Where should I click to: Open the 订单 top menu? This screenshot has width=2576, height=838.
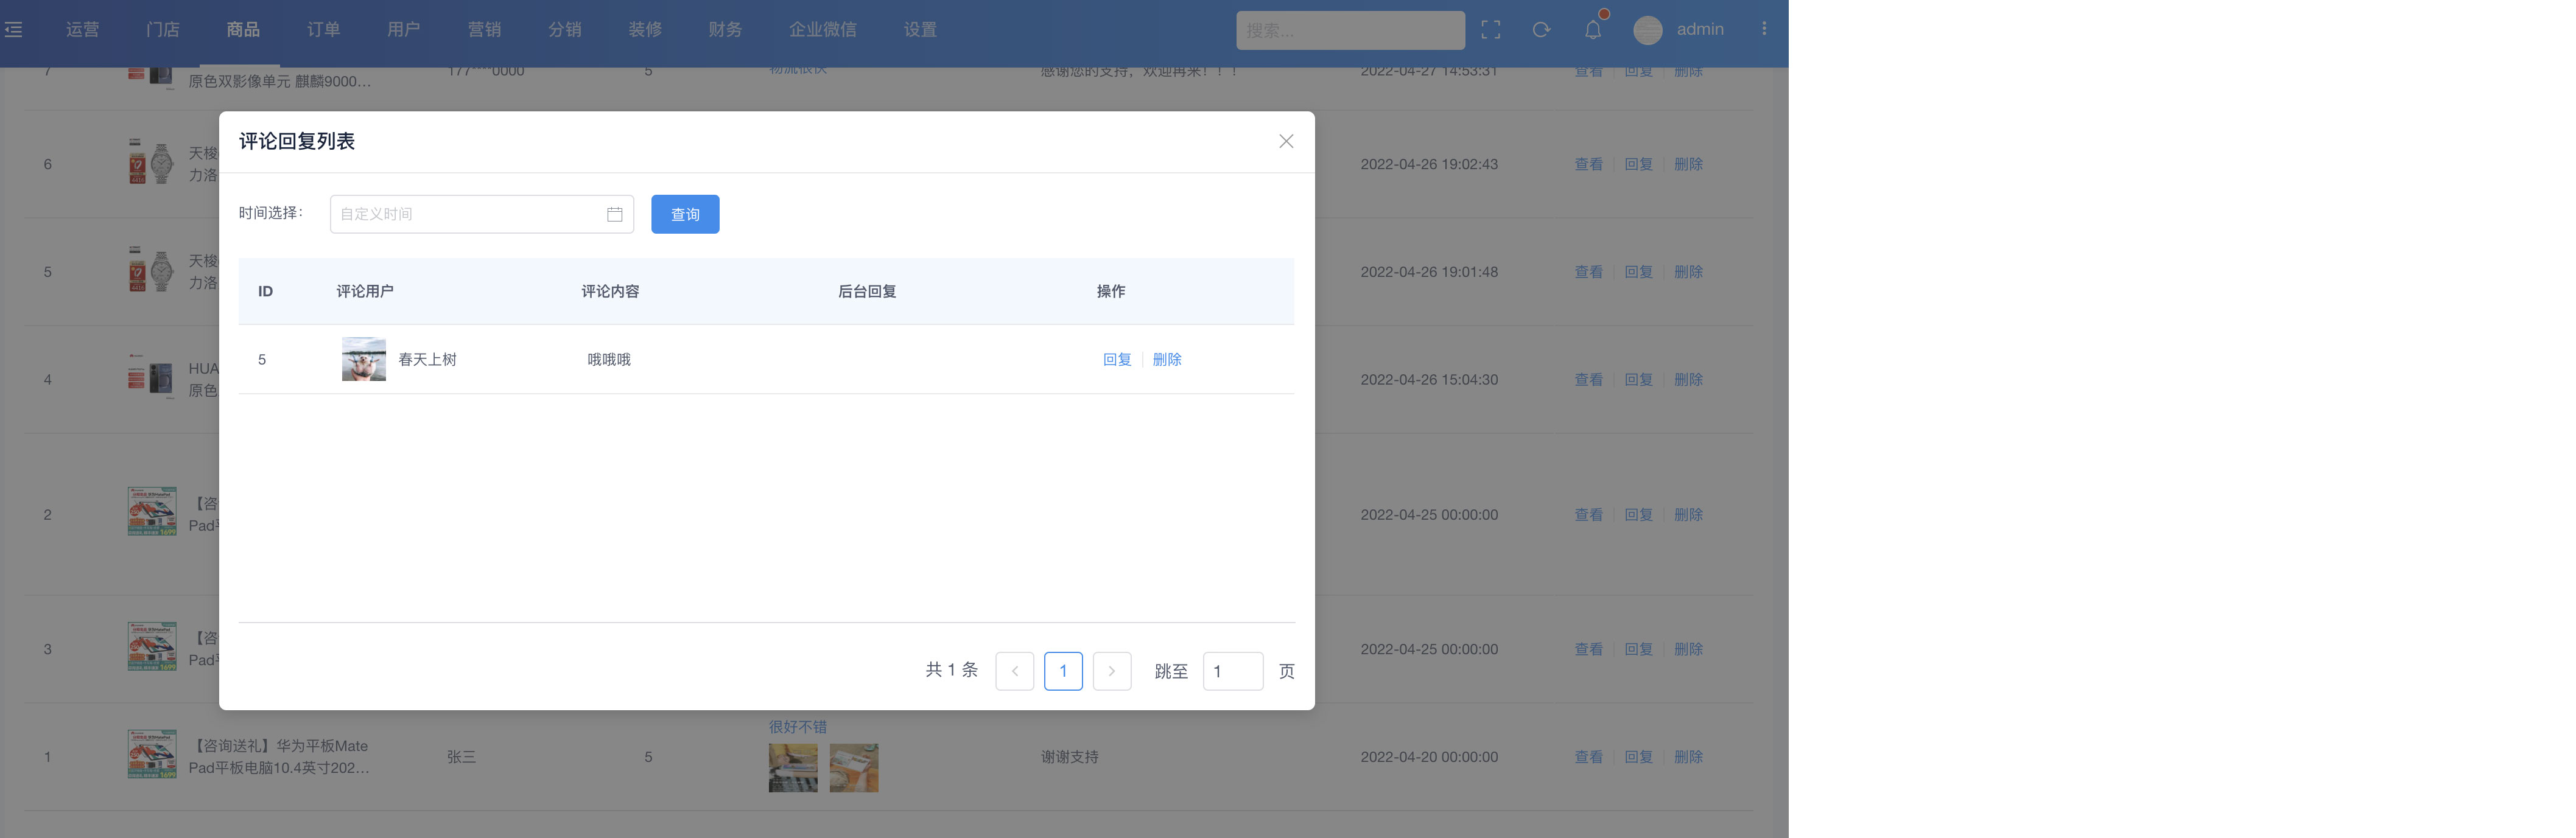[323, 30]
